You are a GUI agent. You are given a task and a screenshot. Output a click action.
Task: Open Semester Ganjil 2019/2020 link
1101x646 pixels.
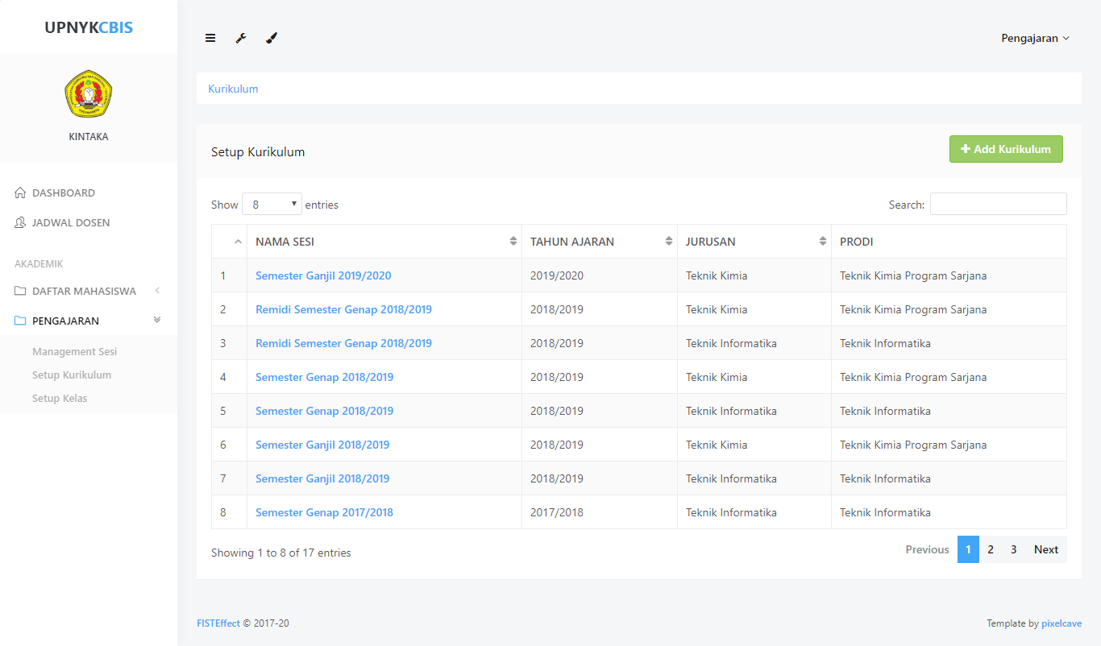(x=323, y=275)
